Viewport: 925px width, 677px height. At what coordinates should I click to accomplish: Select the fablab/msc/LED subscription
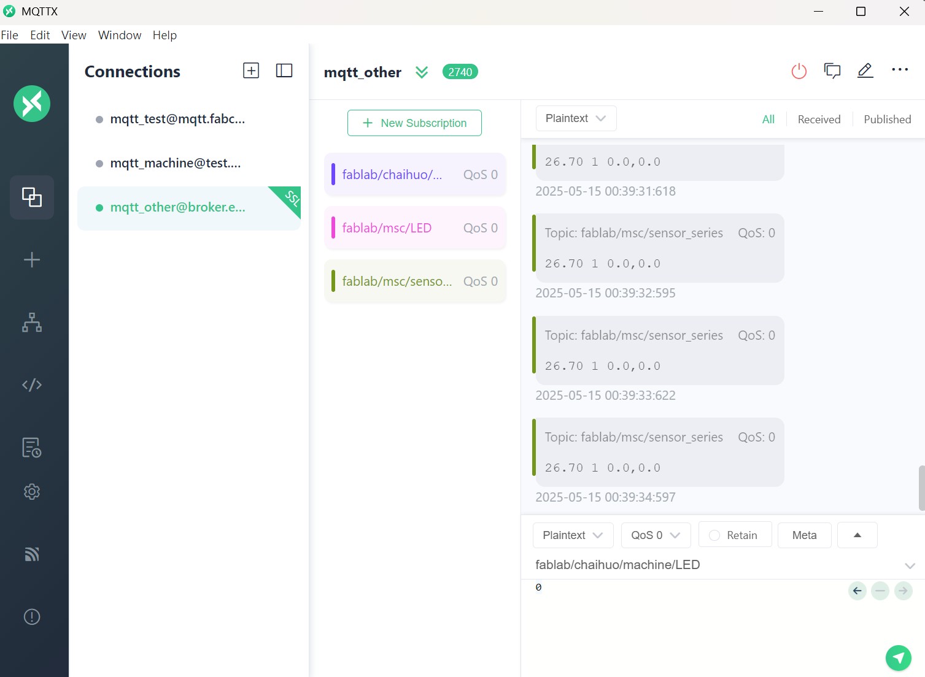tap(415, 228)
